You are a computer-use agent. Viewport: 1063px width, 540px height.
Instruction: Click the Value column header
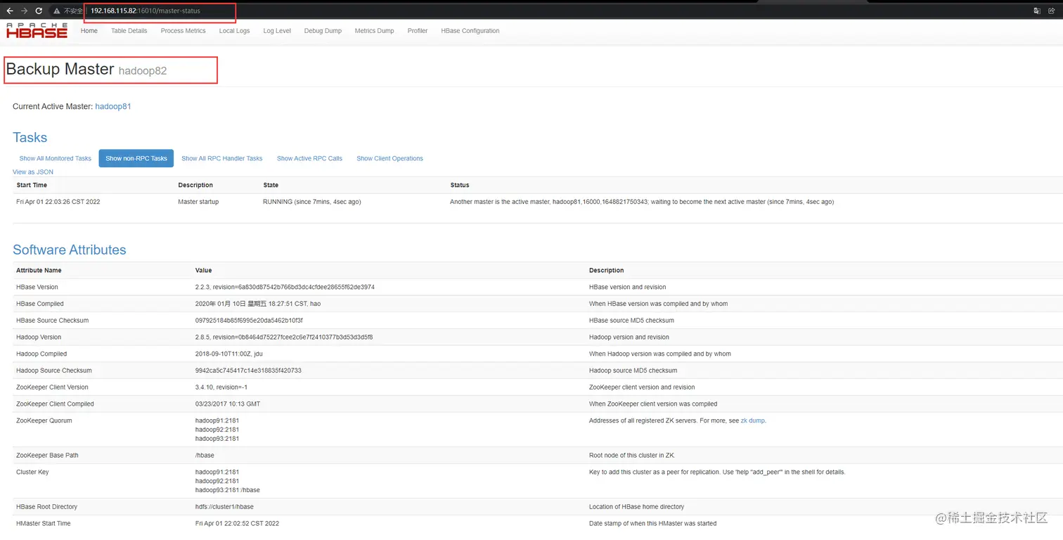(204, 270)
